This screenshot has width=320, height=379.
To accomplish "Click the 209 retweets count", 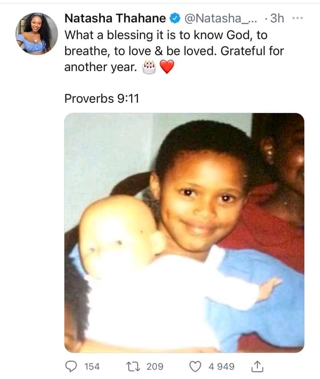I will [155, 367].
